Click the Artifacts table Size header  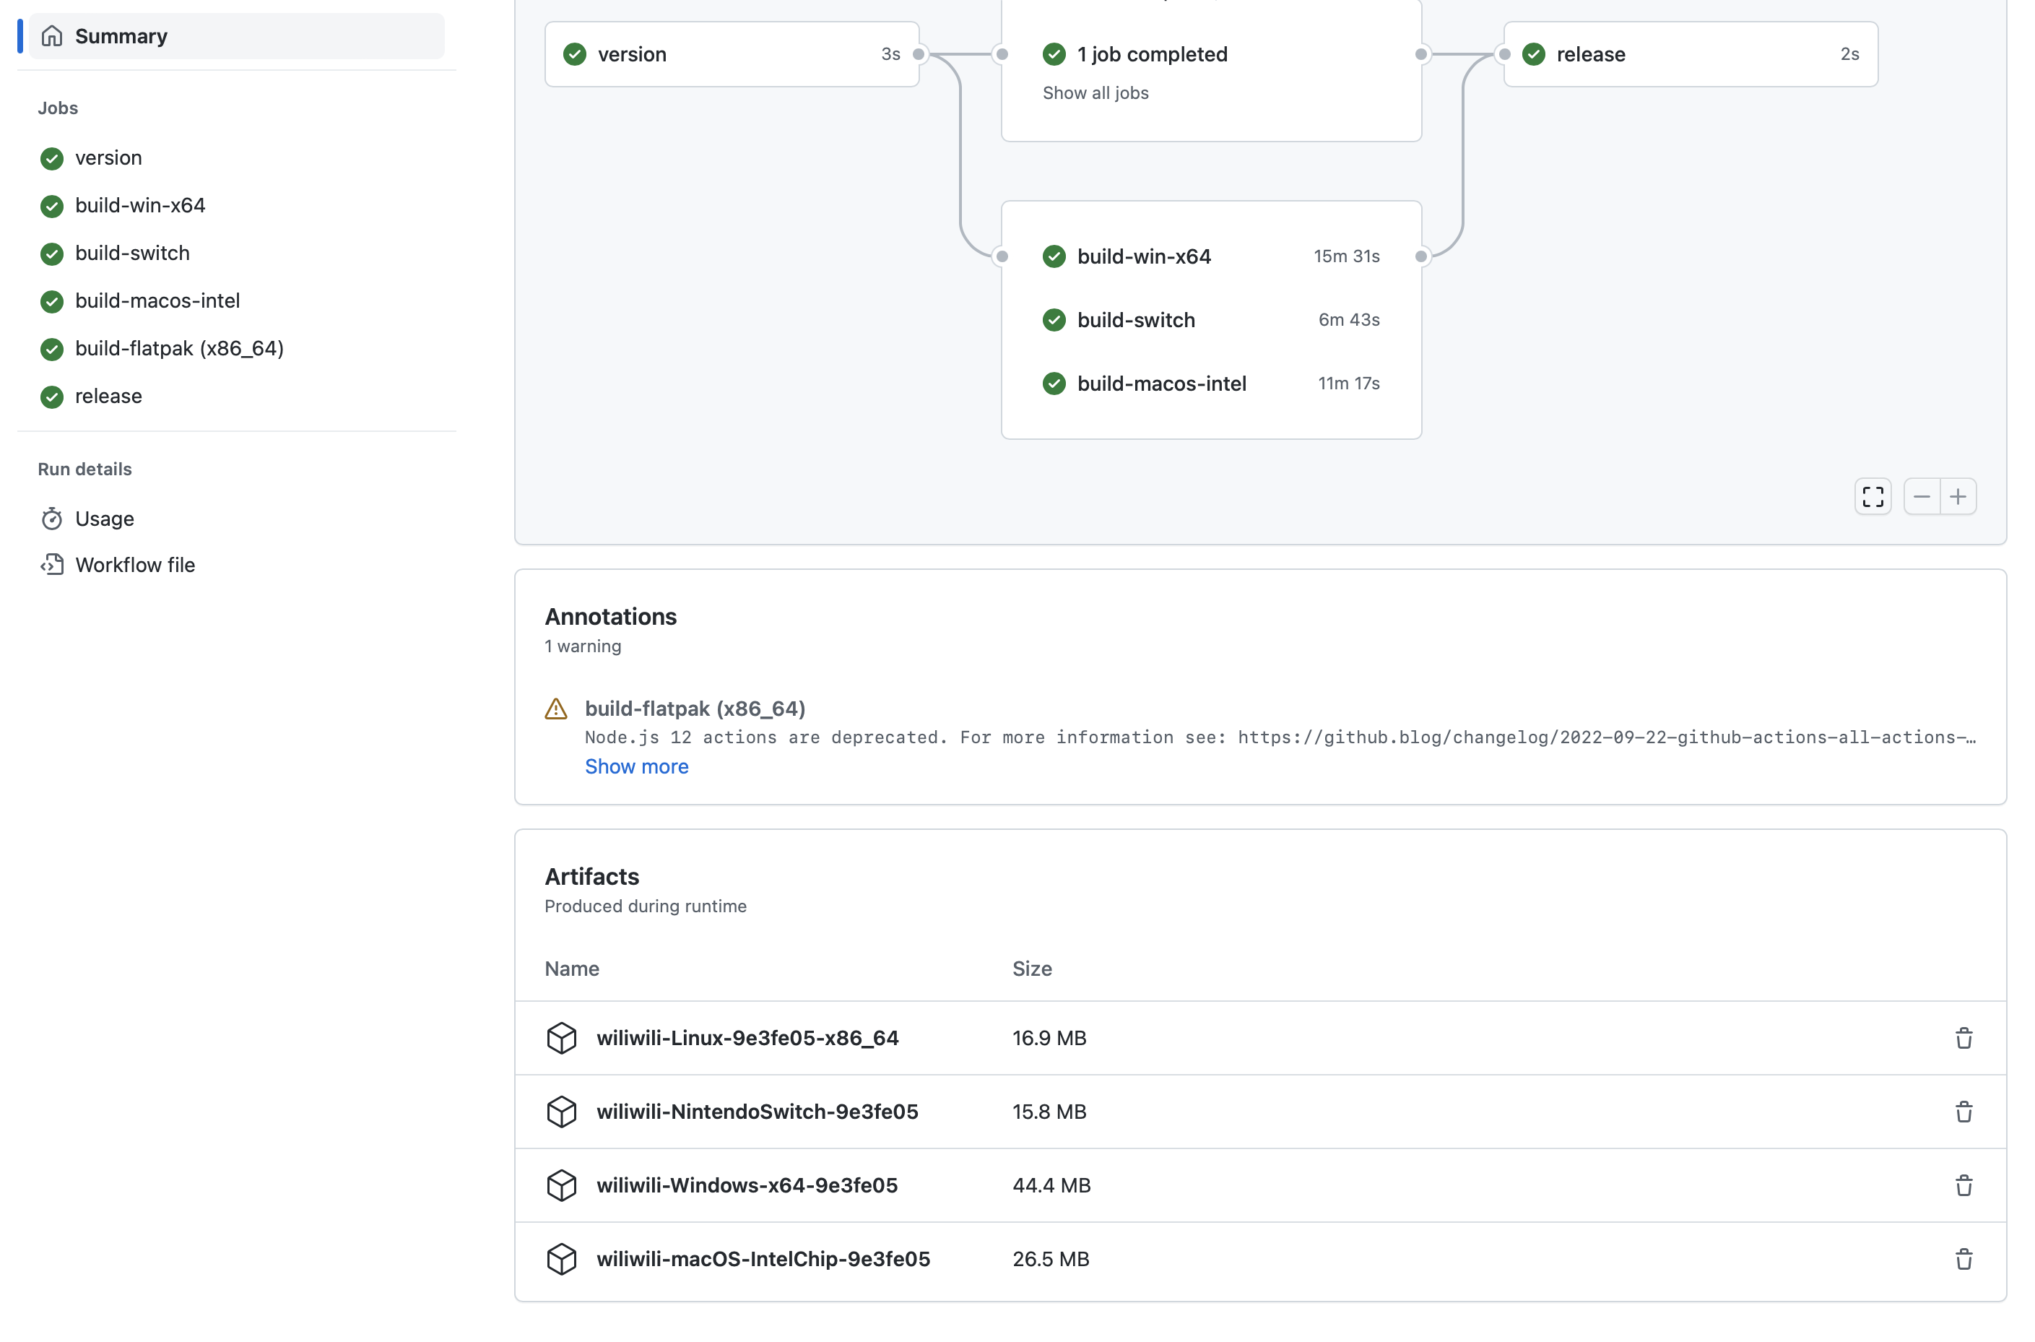click(1032, 969)
